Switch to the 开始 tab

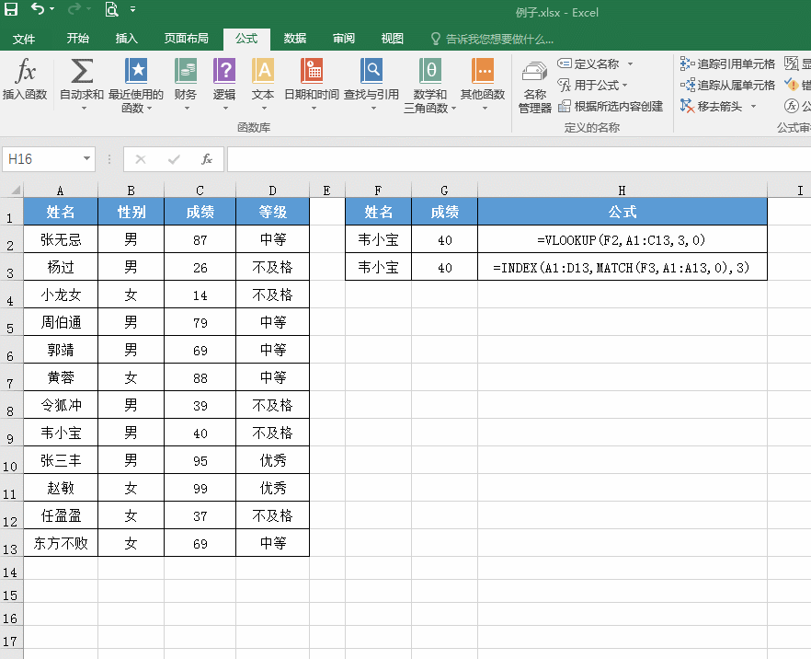pos(77,39)
